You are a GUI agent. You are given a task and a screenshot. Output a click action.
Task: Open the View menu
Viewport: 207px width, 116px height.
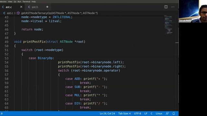(x=10, y=2)
